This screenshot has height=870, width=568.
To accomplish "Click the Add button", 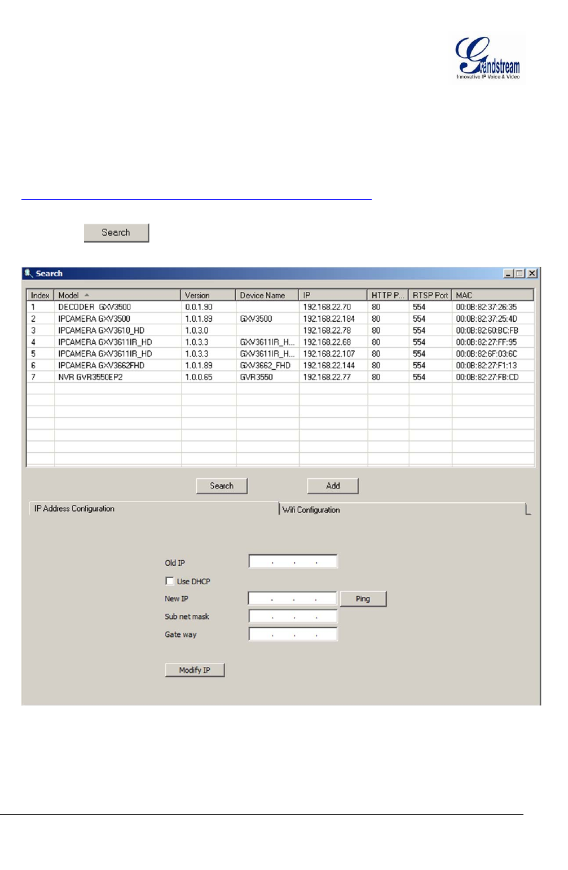I will click(333, 486).
